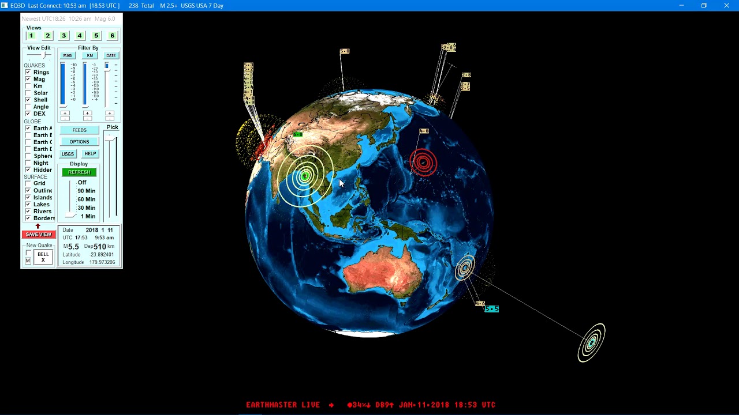739x415 pixels.
Task: Enable the Sphere checkbox
Action: (28, 156)
